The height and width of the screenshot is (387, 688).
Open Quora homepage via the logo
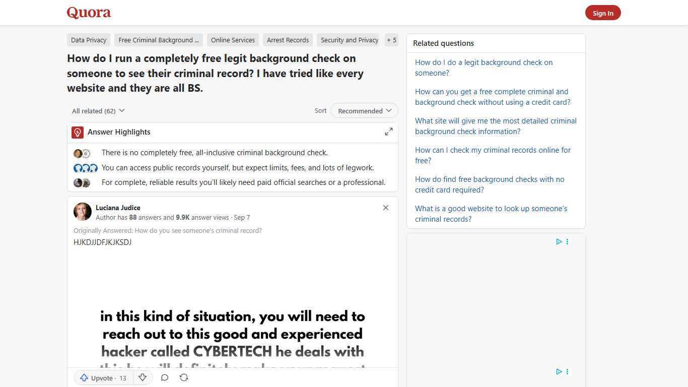click(89, 13)
